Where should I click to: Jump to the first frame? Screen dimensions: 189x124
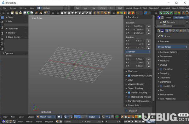pyautogui.click(x=125, y=121)
